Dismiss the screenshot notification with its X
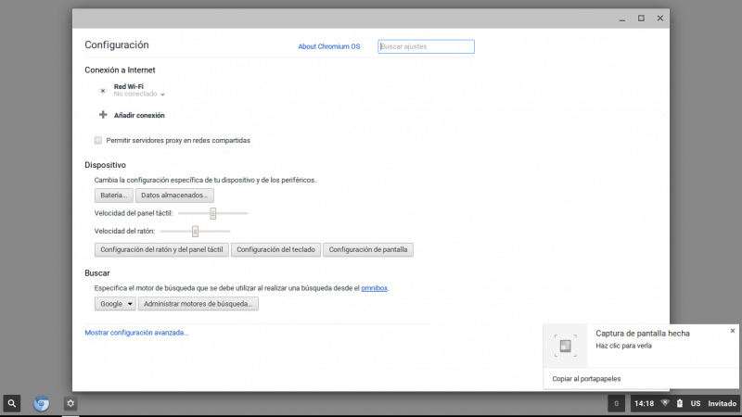Image resolution: width=742 pixels, height=417 pixels. tap(733, 331)
